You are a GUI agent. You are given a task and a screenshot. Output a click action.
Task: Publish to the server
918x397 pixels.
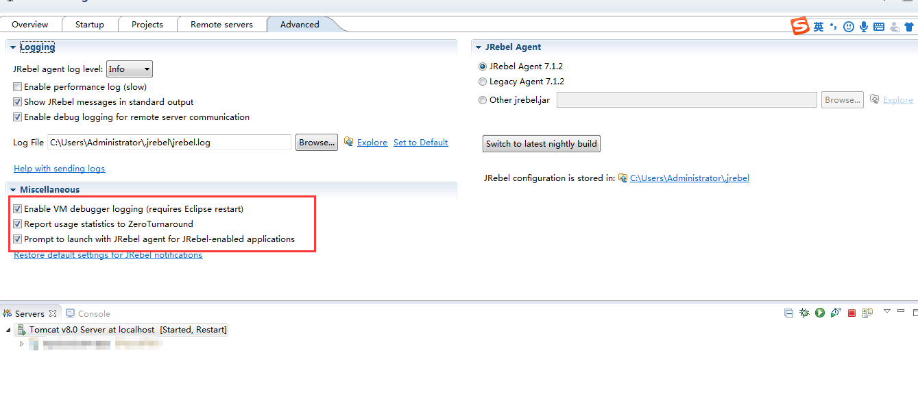[x=867, y=313]
